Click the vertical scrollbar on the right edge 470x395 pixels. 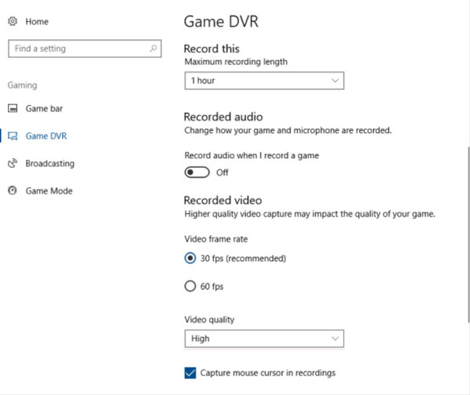[x=467, y=235]
